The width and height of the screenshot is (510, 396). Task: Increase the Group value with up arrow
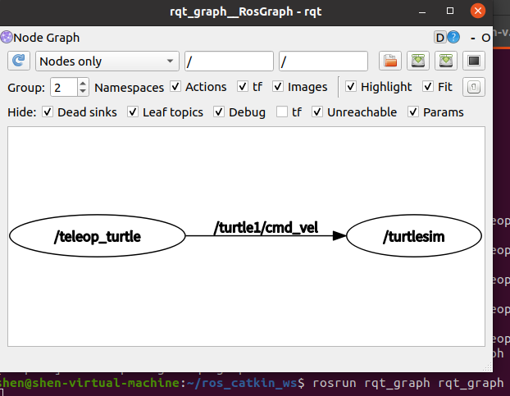tap(83, 83)
